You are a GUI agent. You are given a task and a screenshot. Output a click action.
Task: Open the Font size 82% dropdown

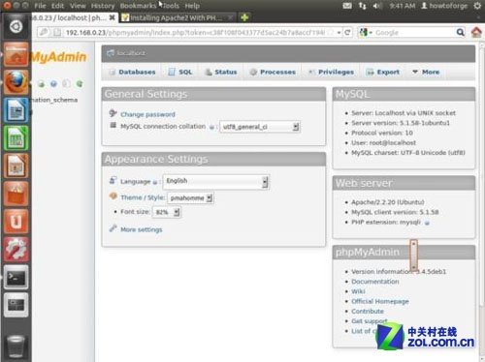[x=167, y=212]
